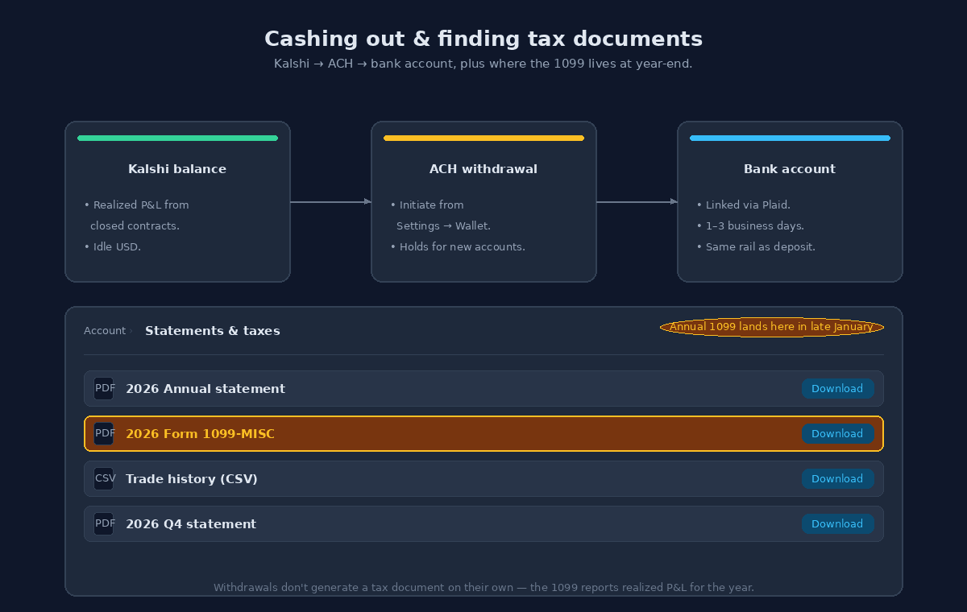Download the 2026 Annual statement
The width and height of the screenshot is (967, 612).
coord(837,389)
